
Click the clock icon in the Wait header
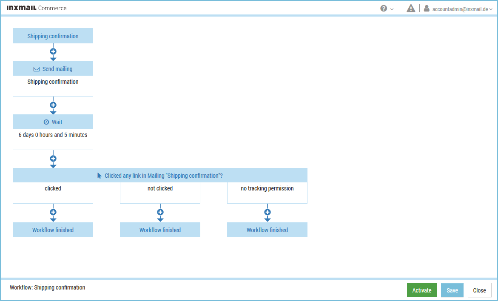tap(46, 122)
